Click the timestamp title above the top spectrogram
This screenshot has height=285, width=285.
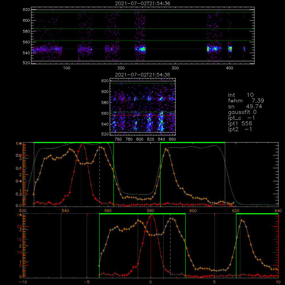tap(142, 3)
